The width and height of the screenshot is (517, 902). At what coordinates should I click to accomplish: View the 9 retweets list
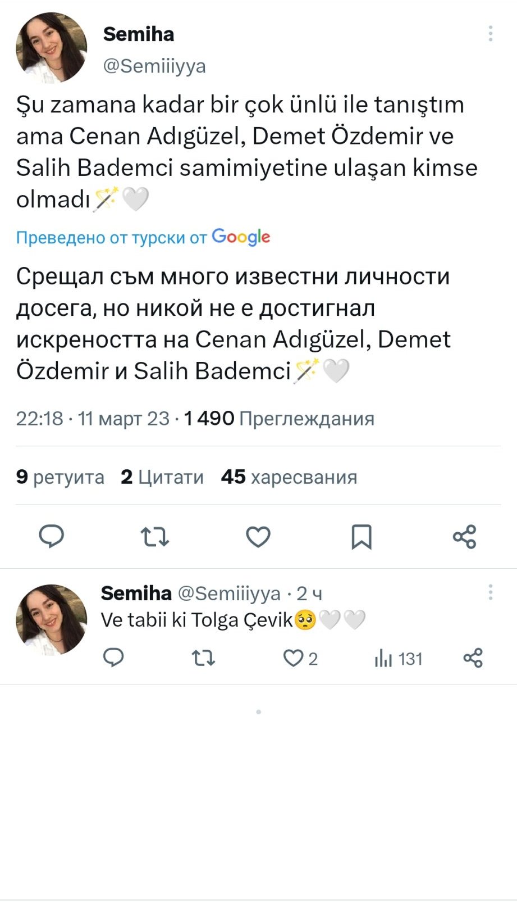click(x=60, y=477)
